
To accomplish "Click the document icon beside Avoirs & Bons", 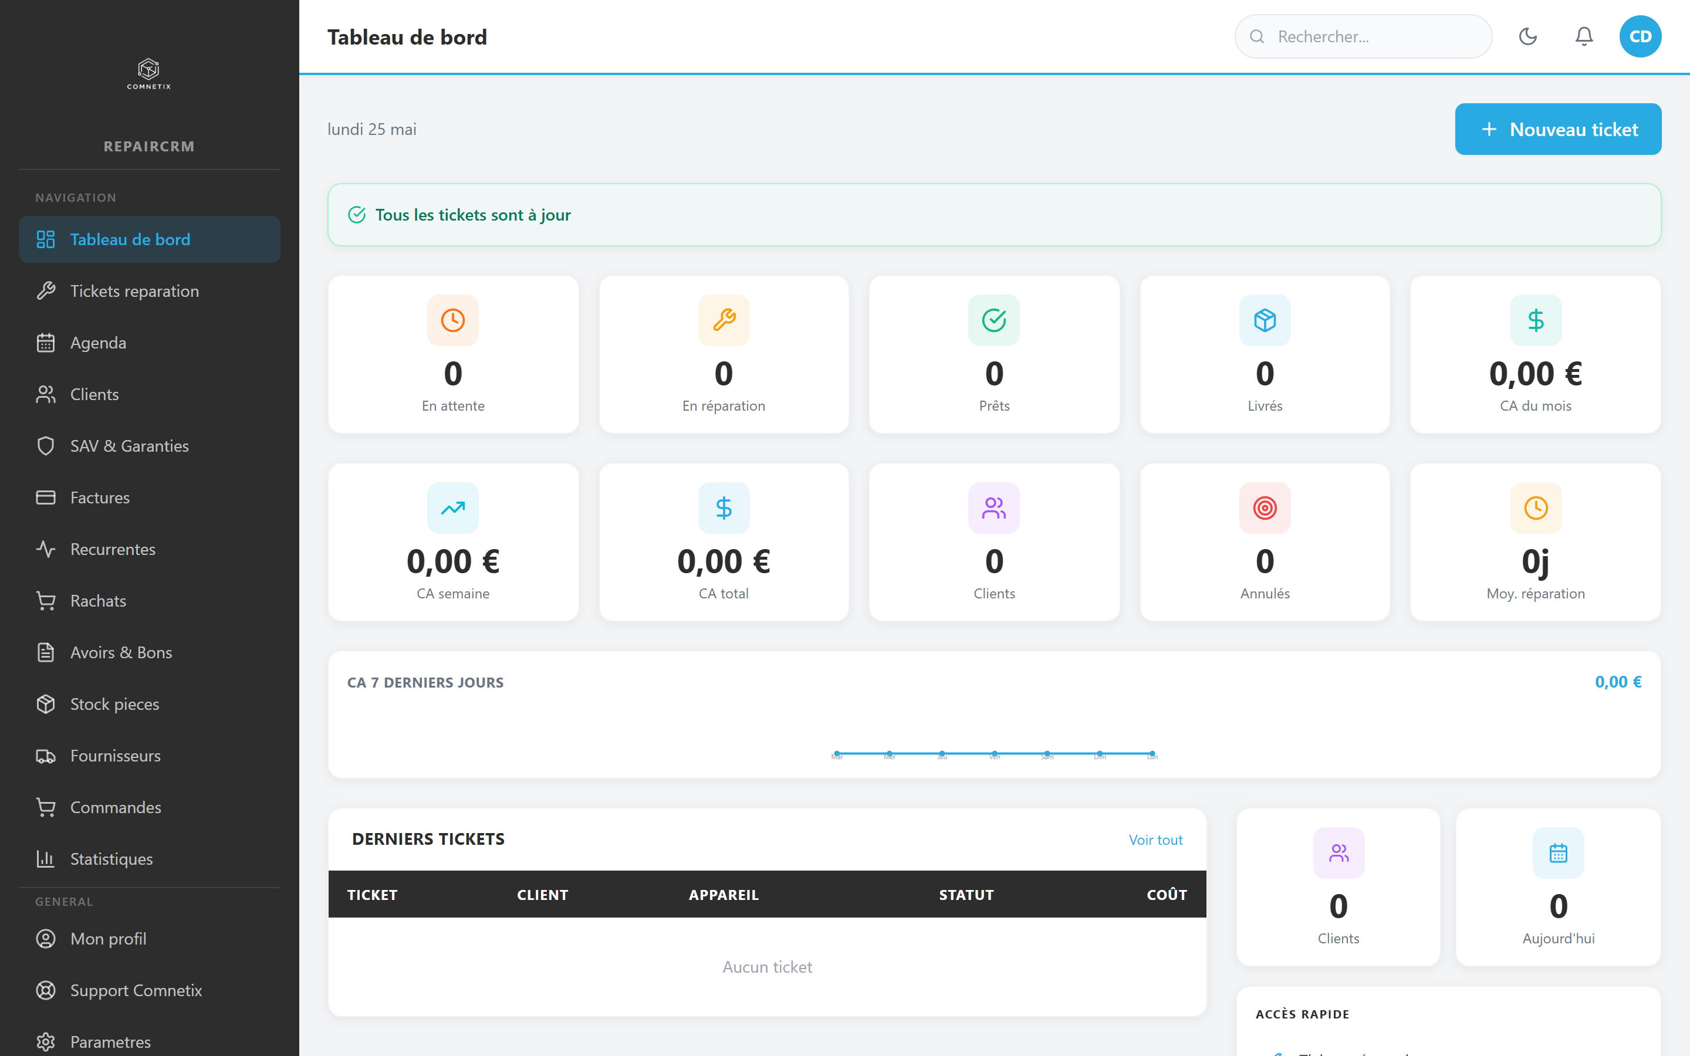I will [x=46, y=653].
